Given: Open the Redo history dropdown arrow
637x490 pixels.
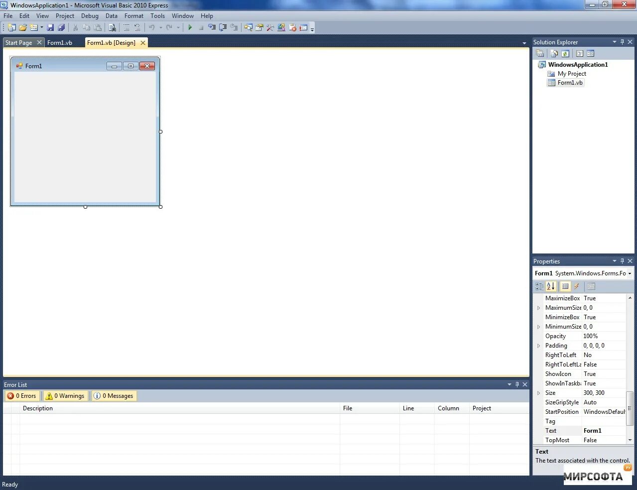Looking at the screenshot, I should pyautogui.click(x=178, y=27).
